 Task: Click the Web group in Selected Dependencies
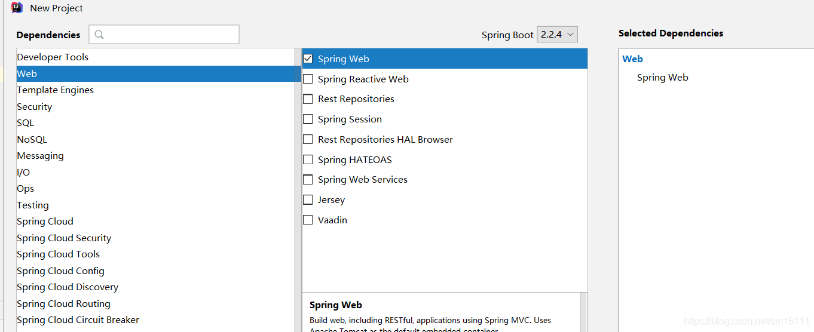pyautogui.click(x=632, y=59)
